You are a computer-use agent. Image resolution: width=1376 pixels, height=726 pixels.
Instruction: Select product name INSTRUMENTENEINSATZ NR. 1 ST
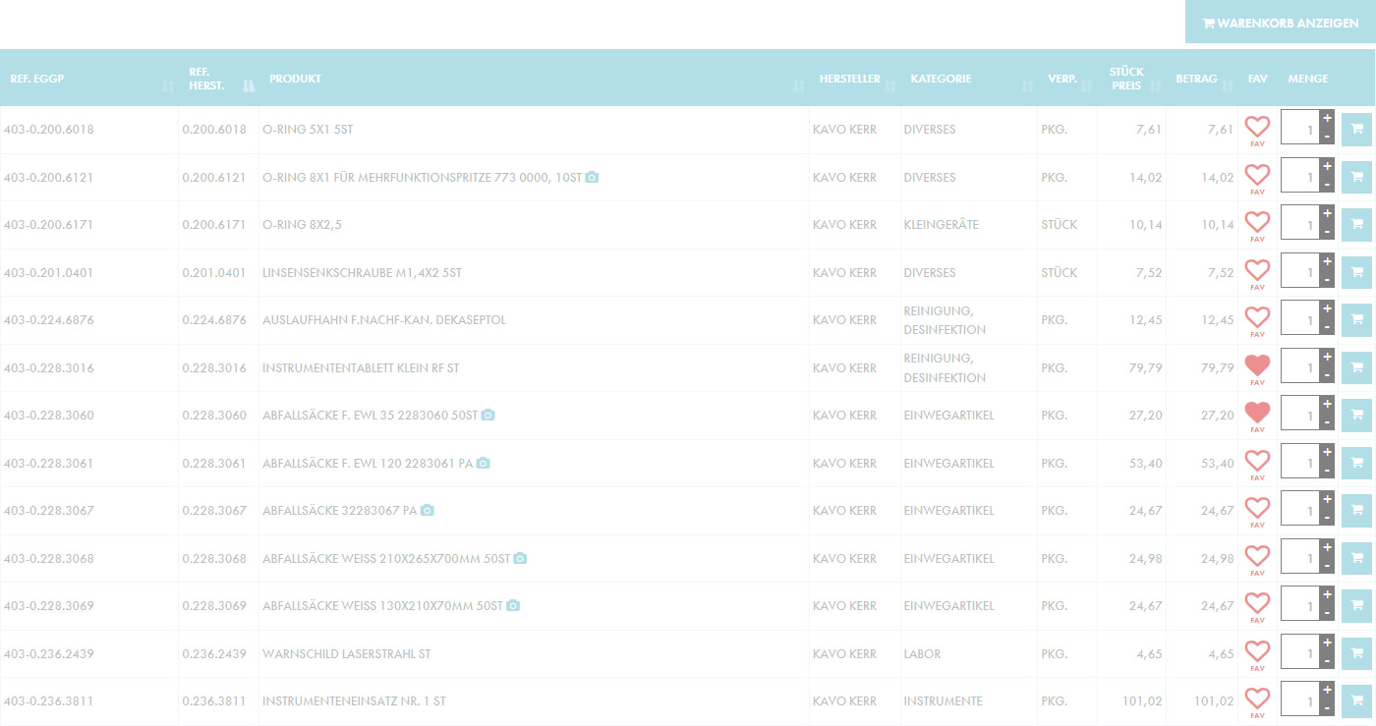pos(354,701)
